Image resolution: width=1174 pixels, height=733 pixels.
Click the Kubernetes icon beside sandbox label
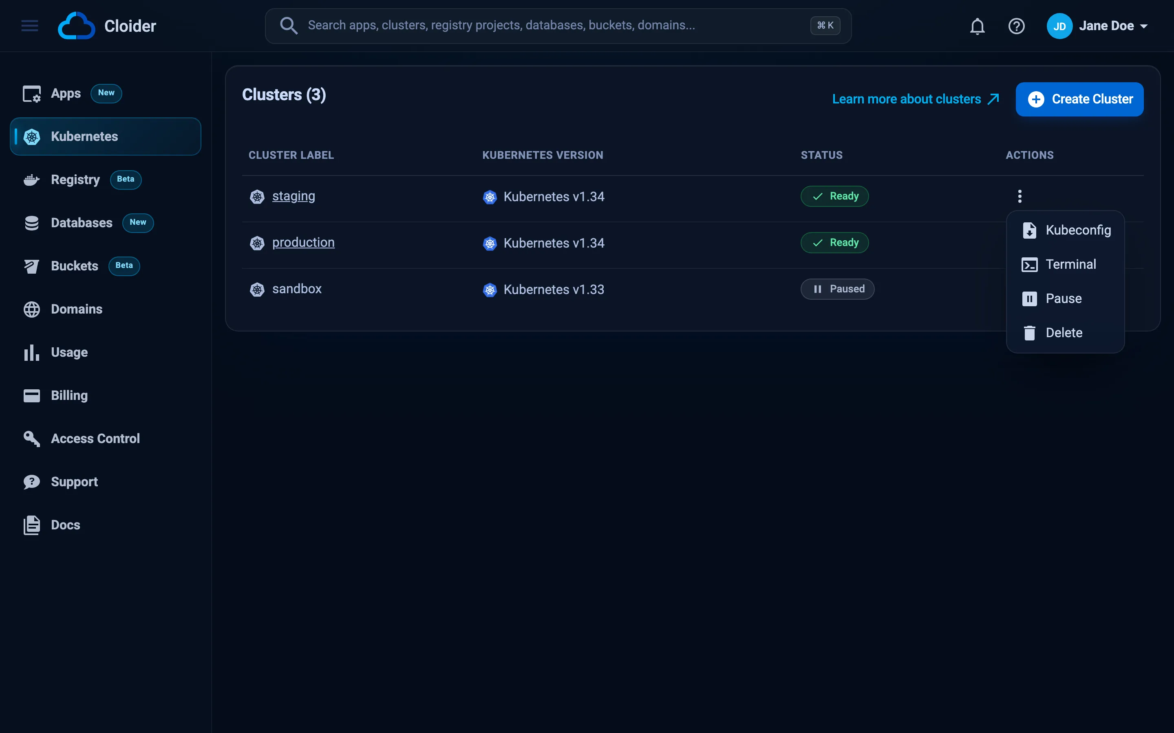tap(257, 290)
